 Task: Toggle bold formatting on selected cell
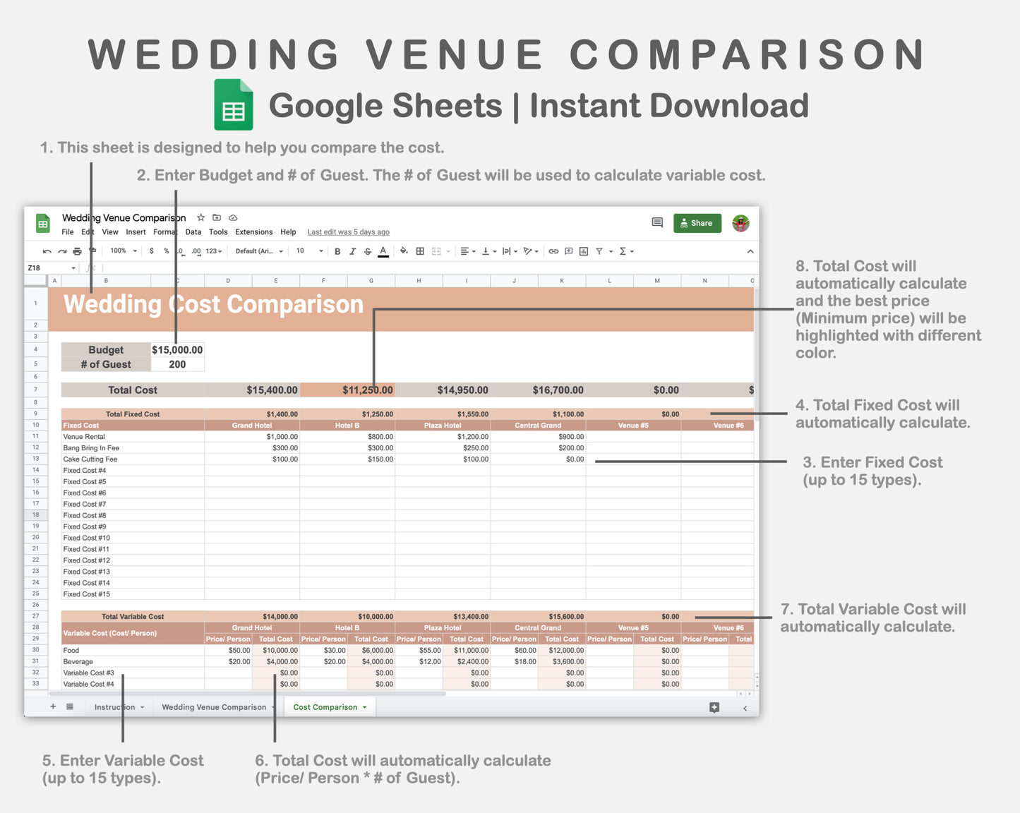[x=337, y=251]
